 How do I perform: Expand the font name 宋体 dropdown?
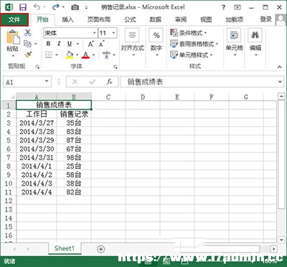(x=95, y=33)
